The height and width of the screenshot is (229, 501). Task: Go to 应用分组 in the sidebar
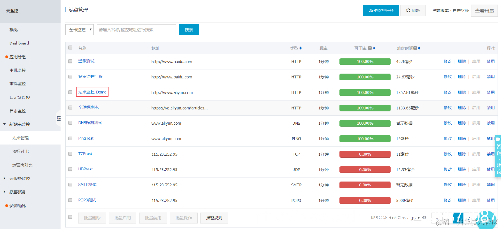pyautogui.click(x=18, y=57)
